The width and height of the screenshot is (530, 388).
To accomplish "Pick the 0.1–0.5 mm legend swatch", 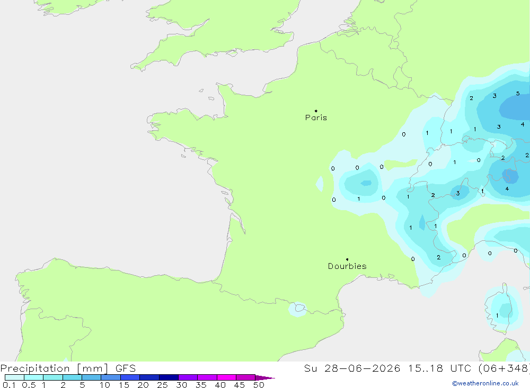I will coord(14,377).
